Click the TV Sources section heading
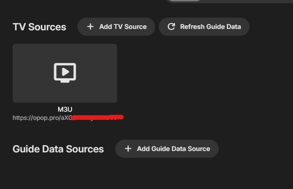Image resolution: width=293 pixels, height=189 pixels. (39, 27)
